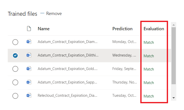Screen dimensions: 184x110
Task: Click Word icon for Adatum_Contract_Expiration_Diam file
Action: (x=29, y=42)
